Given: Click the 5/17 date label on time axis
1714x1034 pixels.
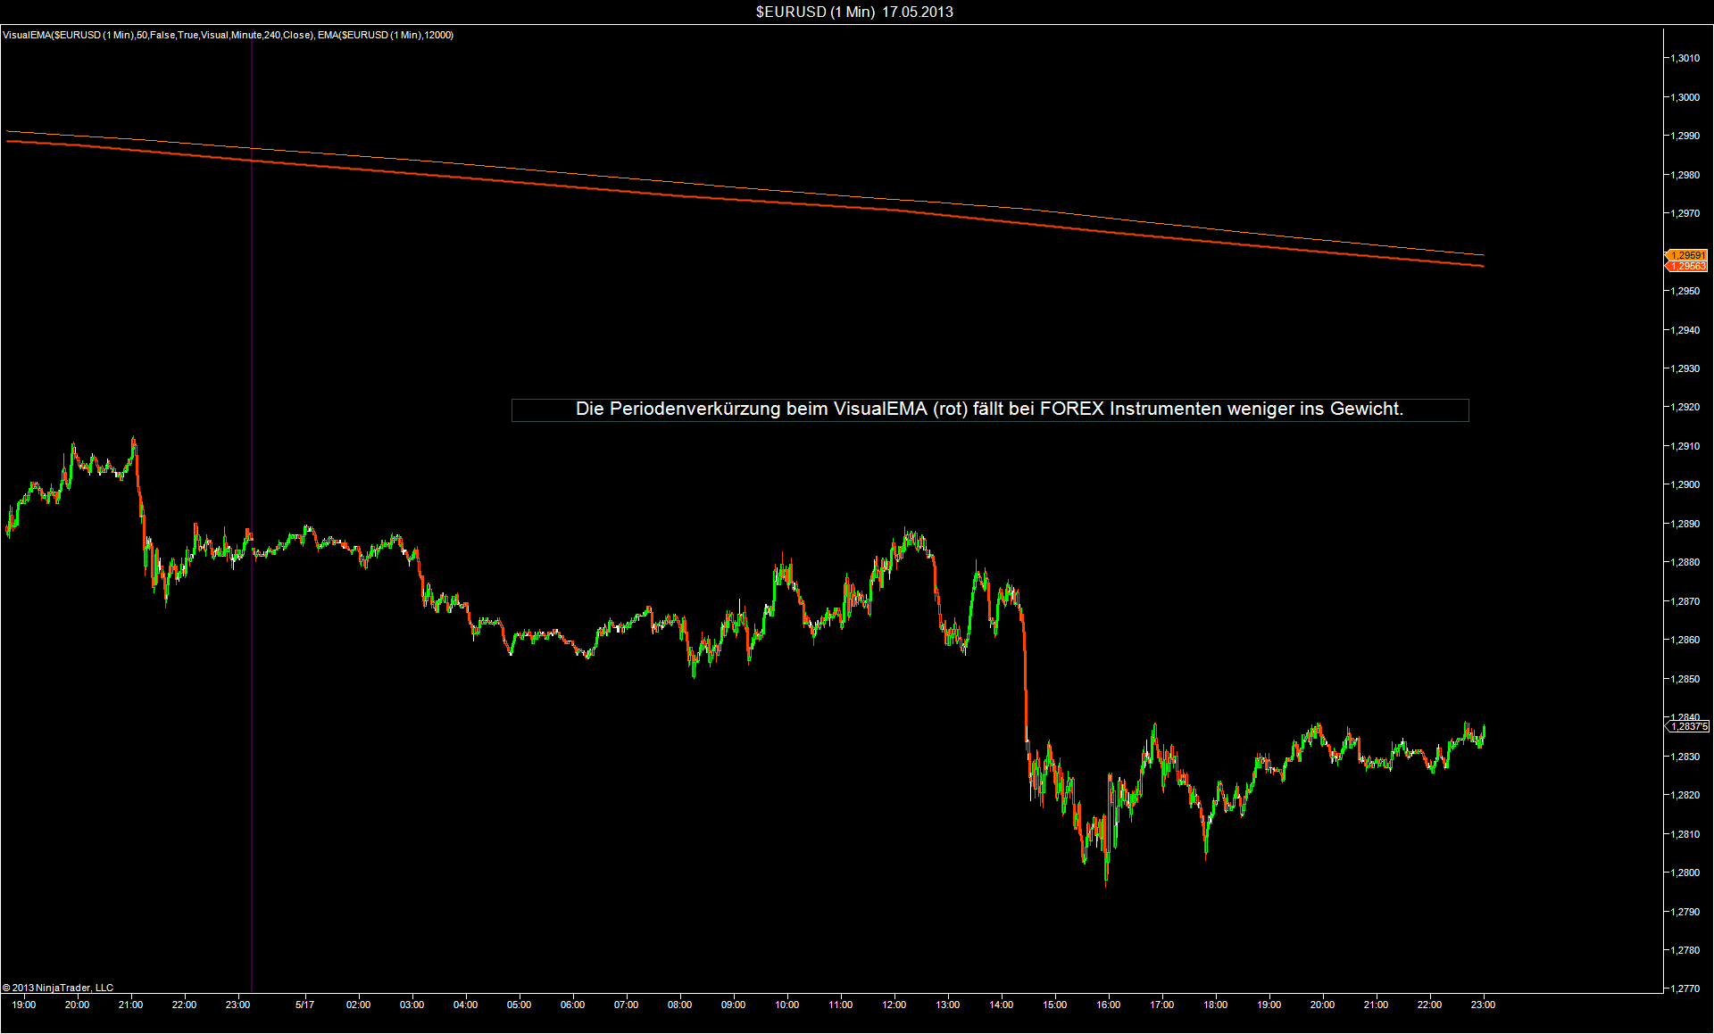Looking at the screenshot, I should pos(305,1005).
